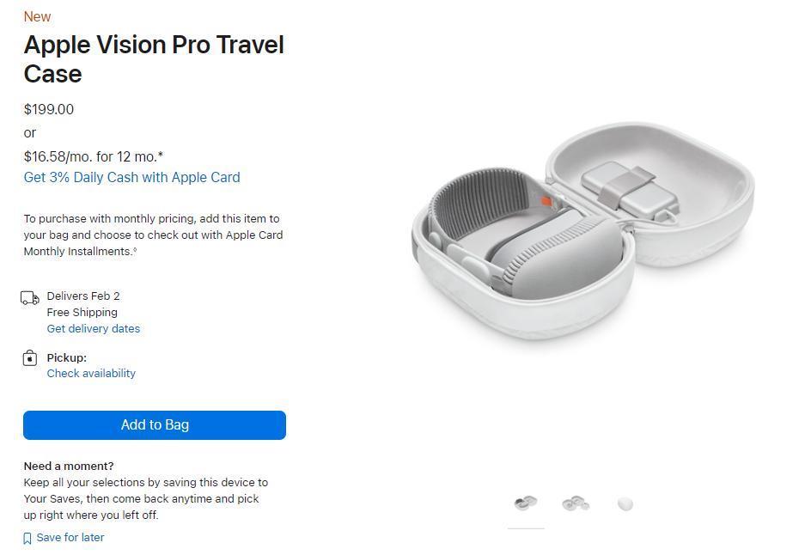Click the footnote symbol after Monthly Installments

tap(135, 250)
